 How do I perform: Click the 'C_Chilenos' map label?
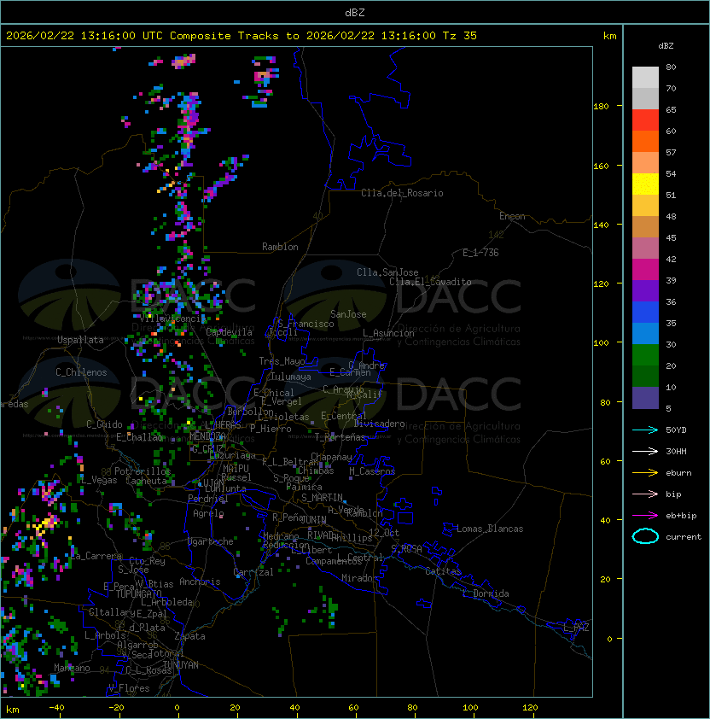(x=81, y=372)
